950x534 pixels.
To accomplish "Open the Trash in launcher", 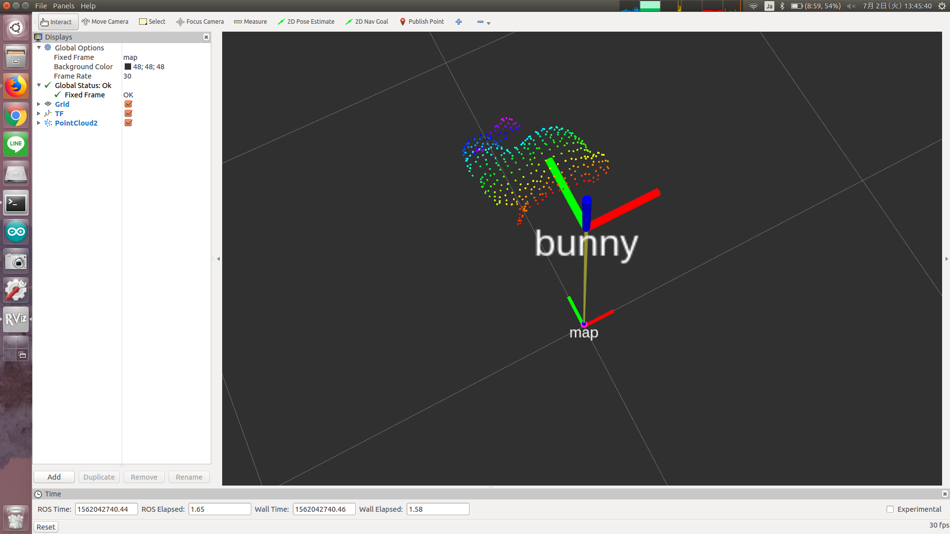I will click(x=16, y=518).
